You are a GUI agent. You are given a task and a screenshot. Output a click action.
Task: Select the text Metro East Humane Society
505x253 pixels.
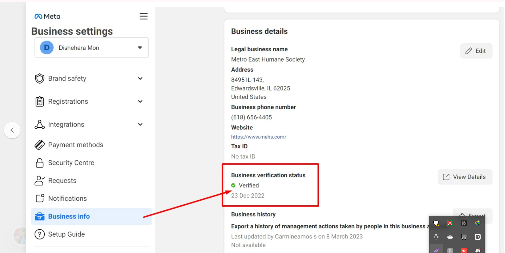(x=268, y=59)
